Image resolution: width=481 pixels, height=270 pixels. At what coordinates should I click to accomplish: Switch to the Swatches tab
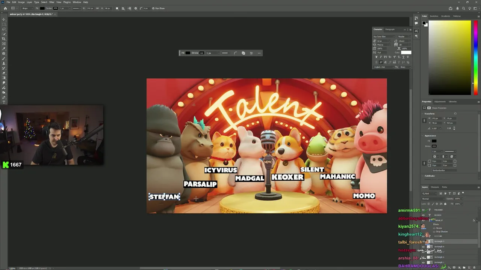(x=434, y=16)
